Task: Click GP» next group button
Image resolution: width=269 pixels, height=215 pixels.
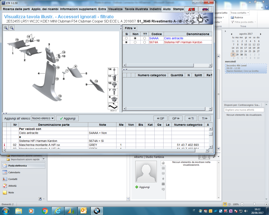Action: click(176, 119)
